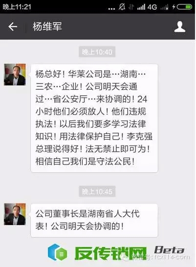This screenshot has width=196, height=267.
Task: Open sender avatar beside second message
Action: (15, 214)
